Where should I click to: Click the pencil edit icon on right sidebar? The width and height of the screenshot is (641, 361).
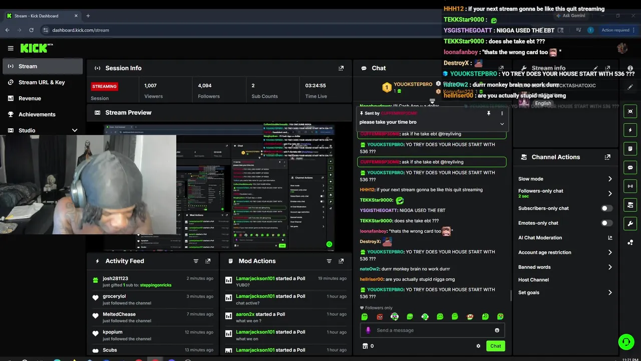coord(630,87)
